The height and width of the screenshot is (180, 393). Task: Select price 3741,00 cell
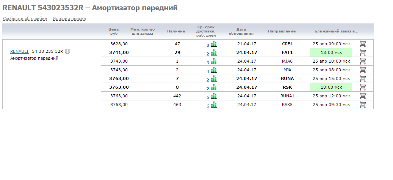click(119, 52)
